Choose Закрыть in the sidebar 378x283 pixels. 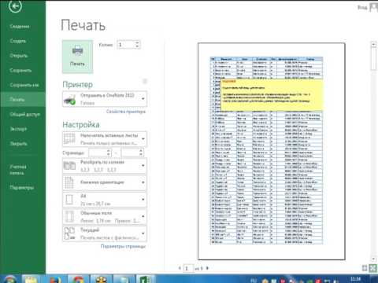click(x=19, y=144)
